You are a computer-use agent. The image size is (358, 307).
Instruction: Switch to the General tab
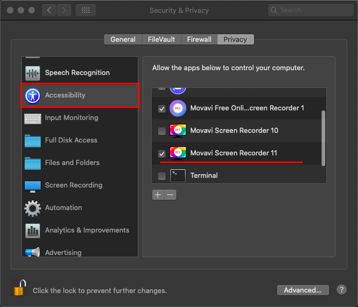click(x=123, y=40)
